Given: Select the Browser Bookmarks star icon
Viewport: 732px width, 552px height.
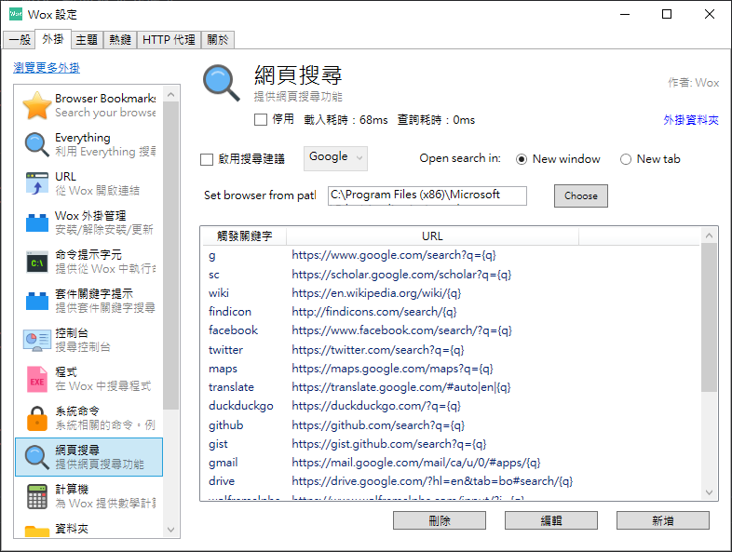Looking at the screenshot, I should [37, 105].
